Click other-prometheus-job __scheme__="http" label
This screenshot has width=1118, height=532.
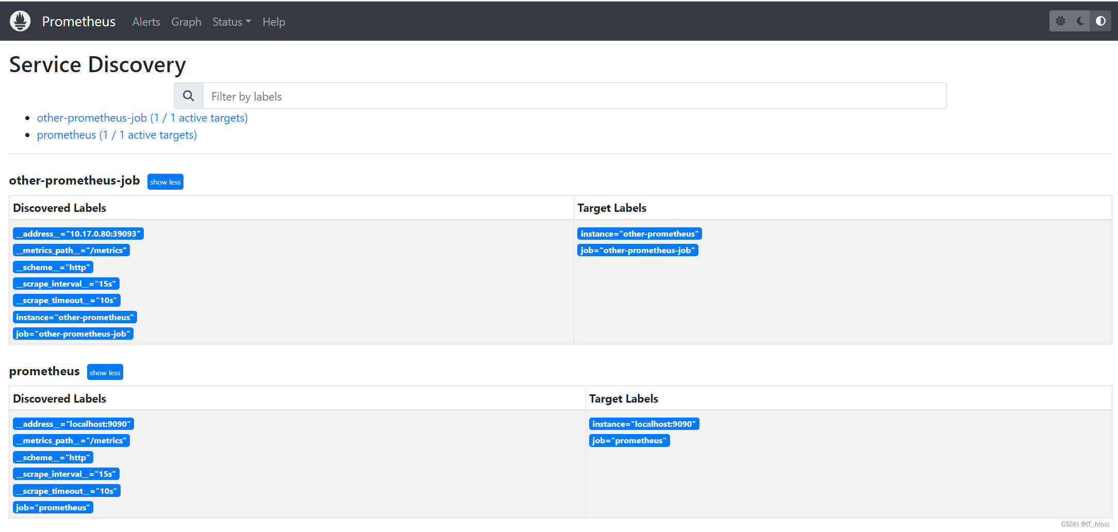coord(53,268)
